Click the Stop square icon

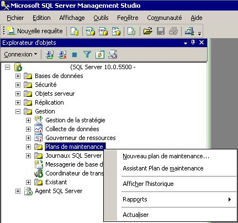[75, 55]
